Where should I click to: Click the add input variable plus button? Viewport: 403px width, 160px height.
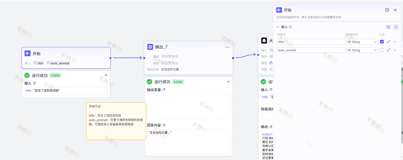(x=396, y=27)
